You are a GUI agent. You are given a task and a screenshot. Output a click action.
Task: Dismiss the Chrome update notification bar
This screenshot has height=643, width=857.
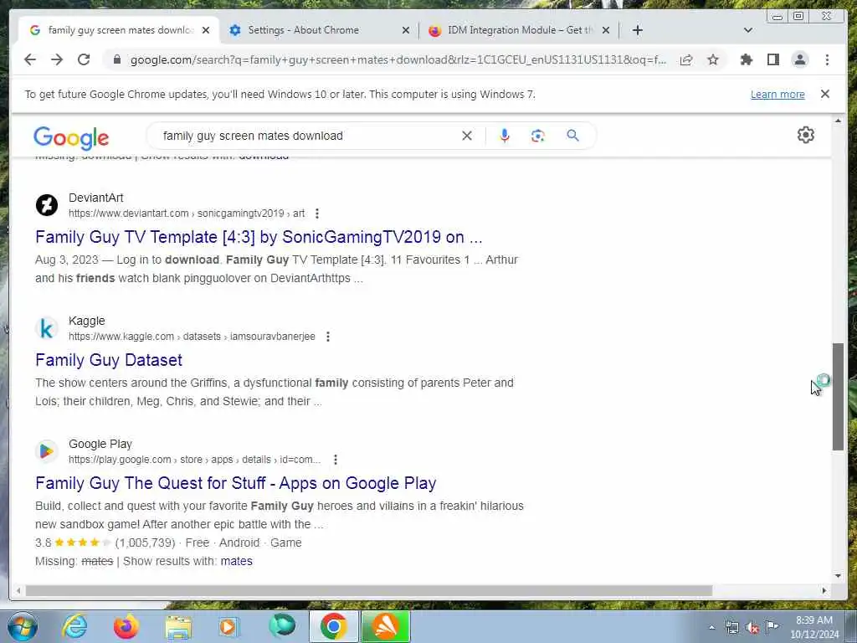point(825,94)
